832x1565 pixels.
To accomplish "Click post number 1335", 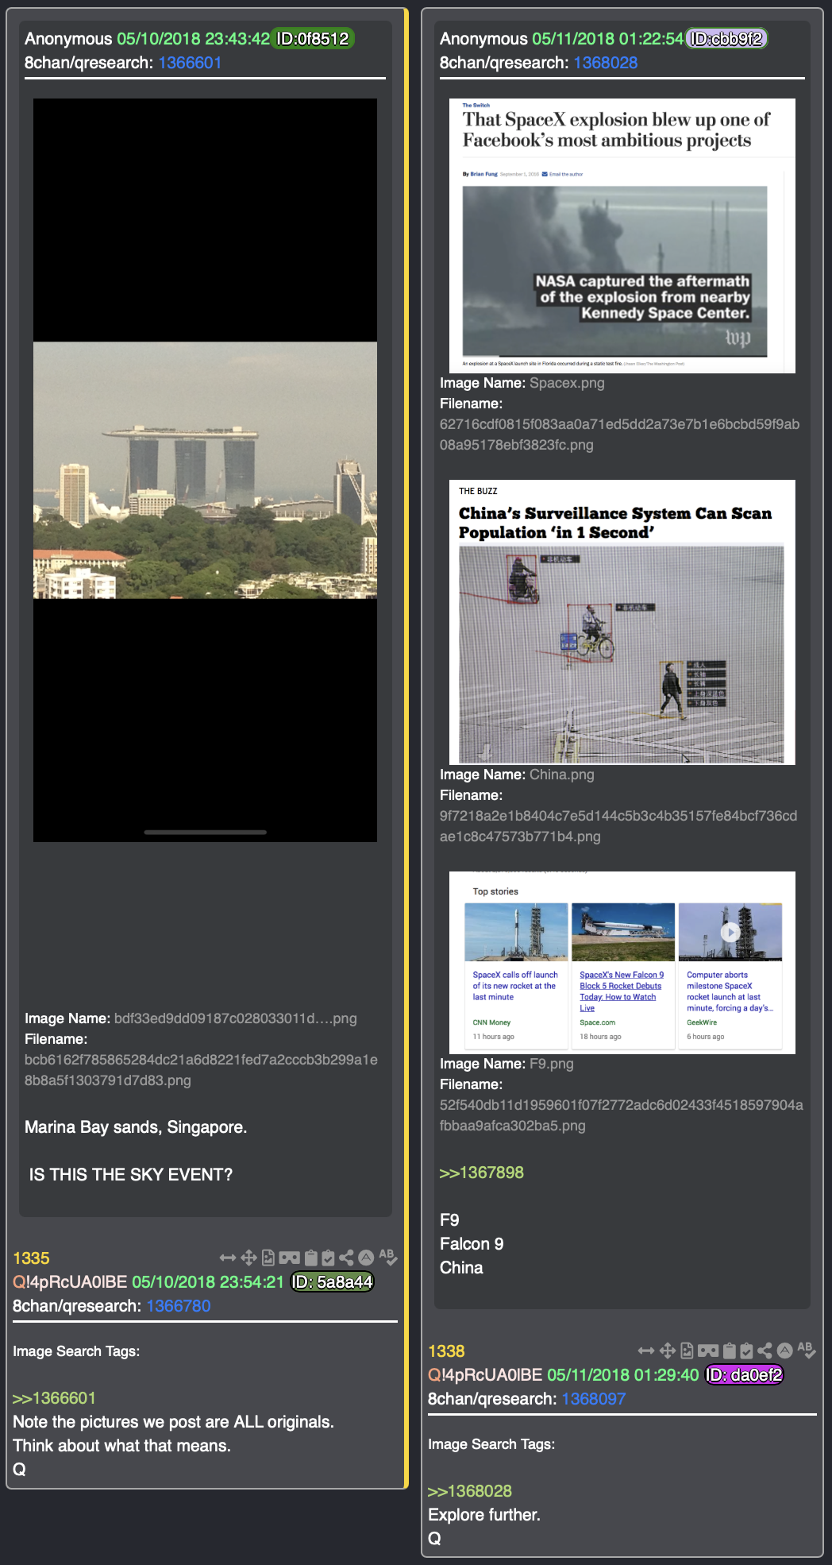I will pyautogui.click(x=31, y=1258).
